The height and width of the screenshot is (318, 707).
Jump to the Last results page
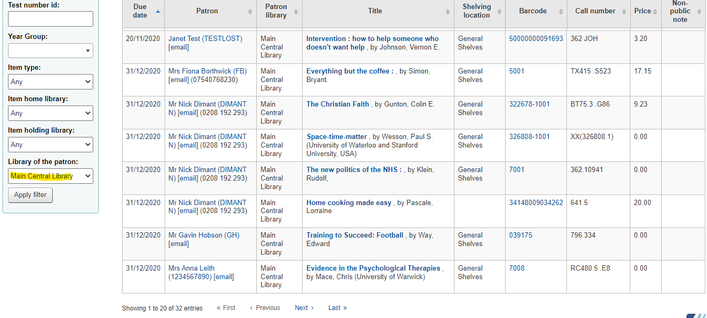point(338,308)
